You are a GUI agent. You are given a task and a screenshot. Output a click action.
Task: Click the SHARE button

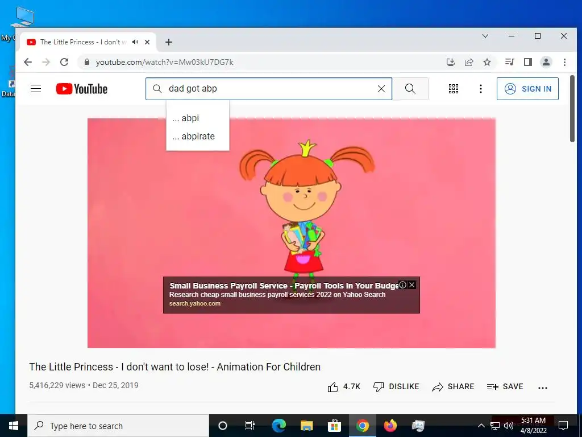tap(453, 387)
